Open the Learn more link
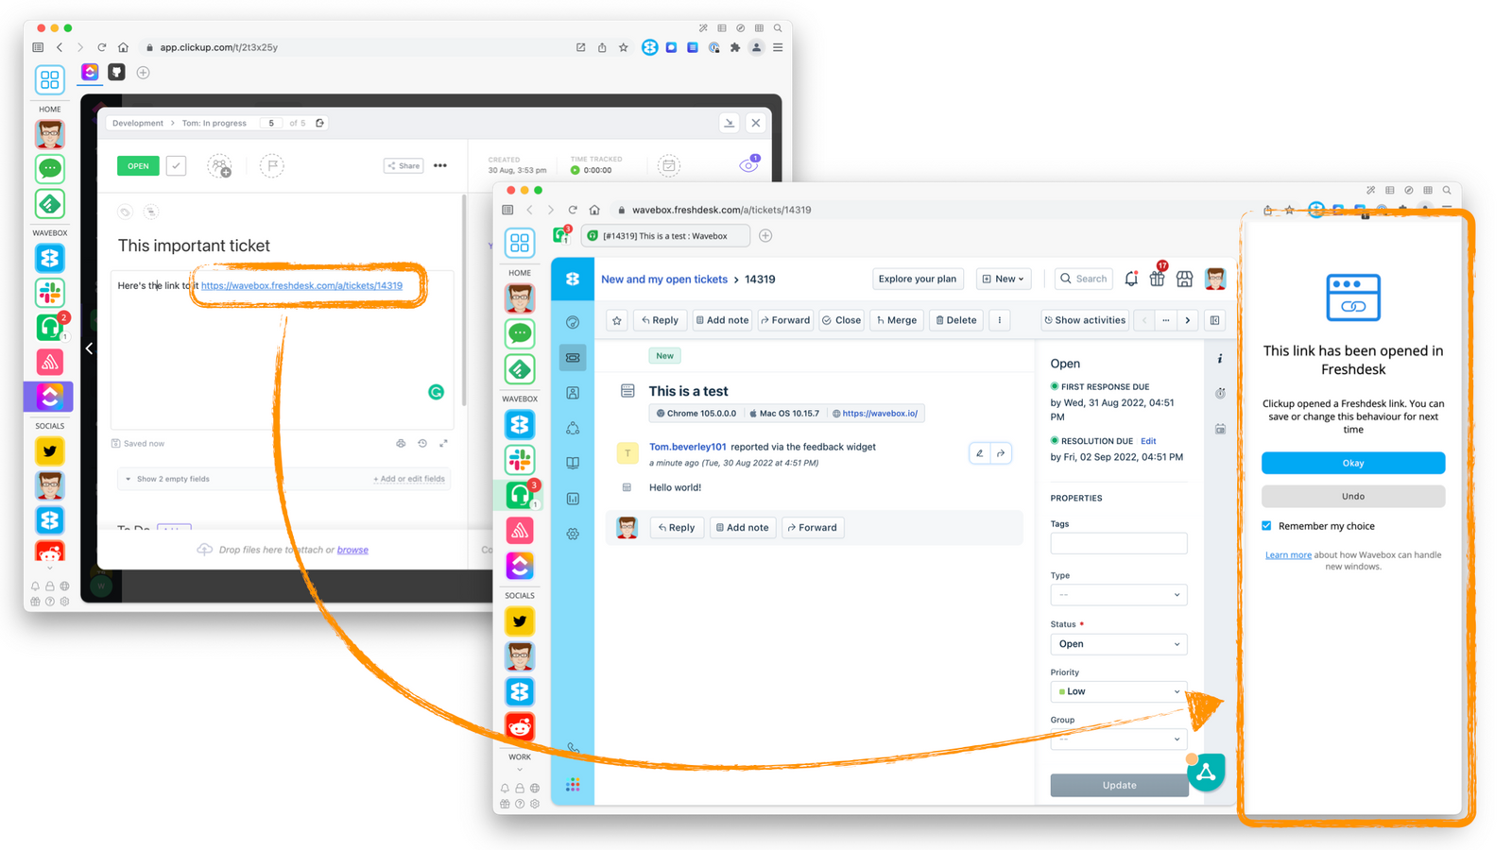The image size is (1512, 850). 1288,555
